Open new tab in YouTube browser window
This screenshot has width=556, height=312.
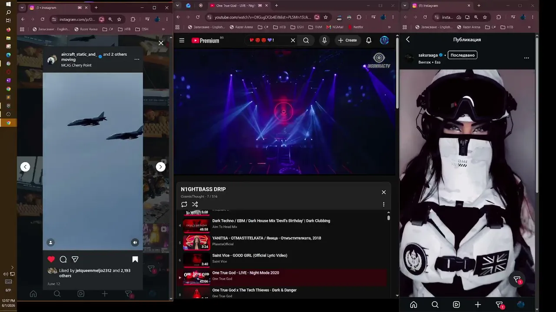pos(276,6)
